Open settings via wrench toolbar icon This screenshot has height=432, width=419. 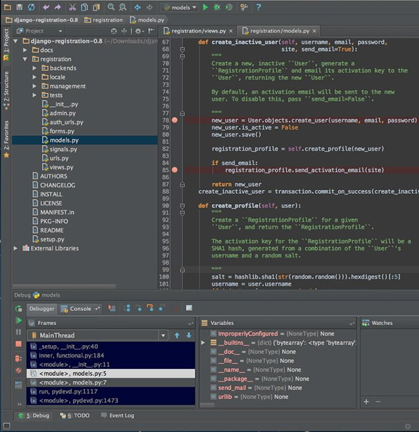point(244,8)
